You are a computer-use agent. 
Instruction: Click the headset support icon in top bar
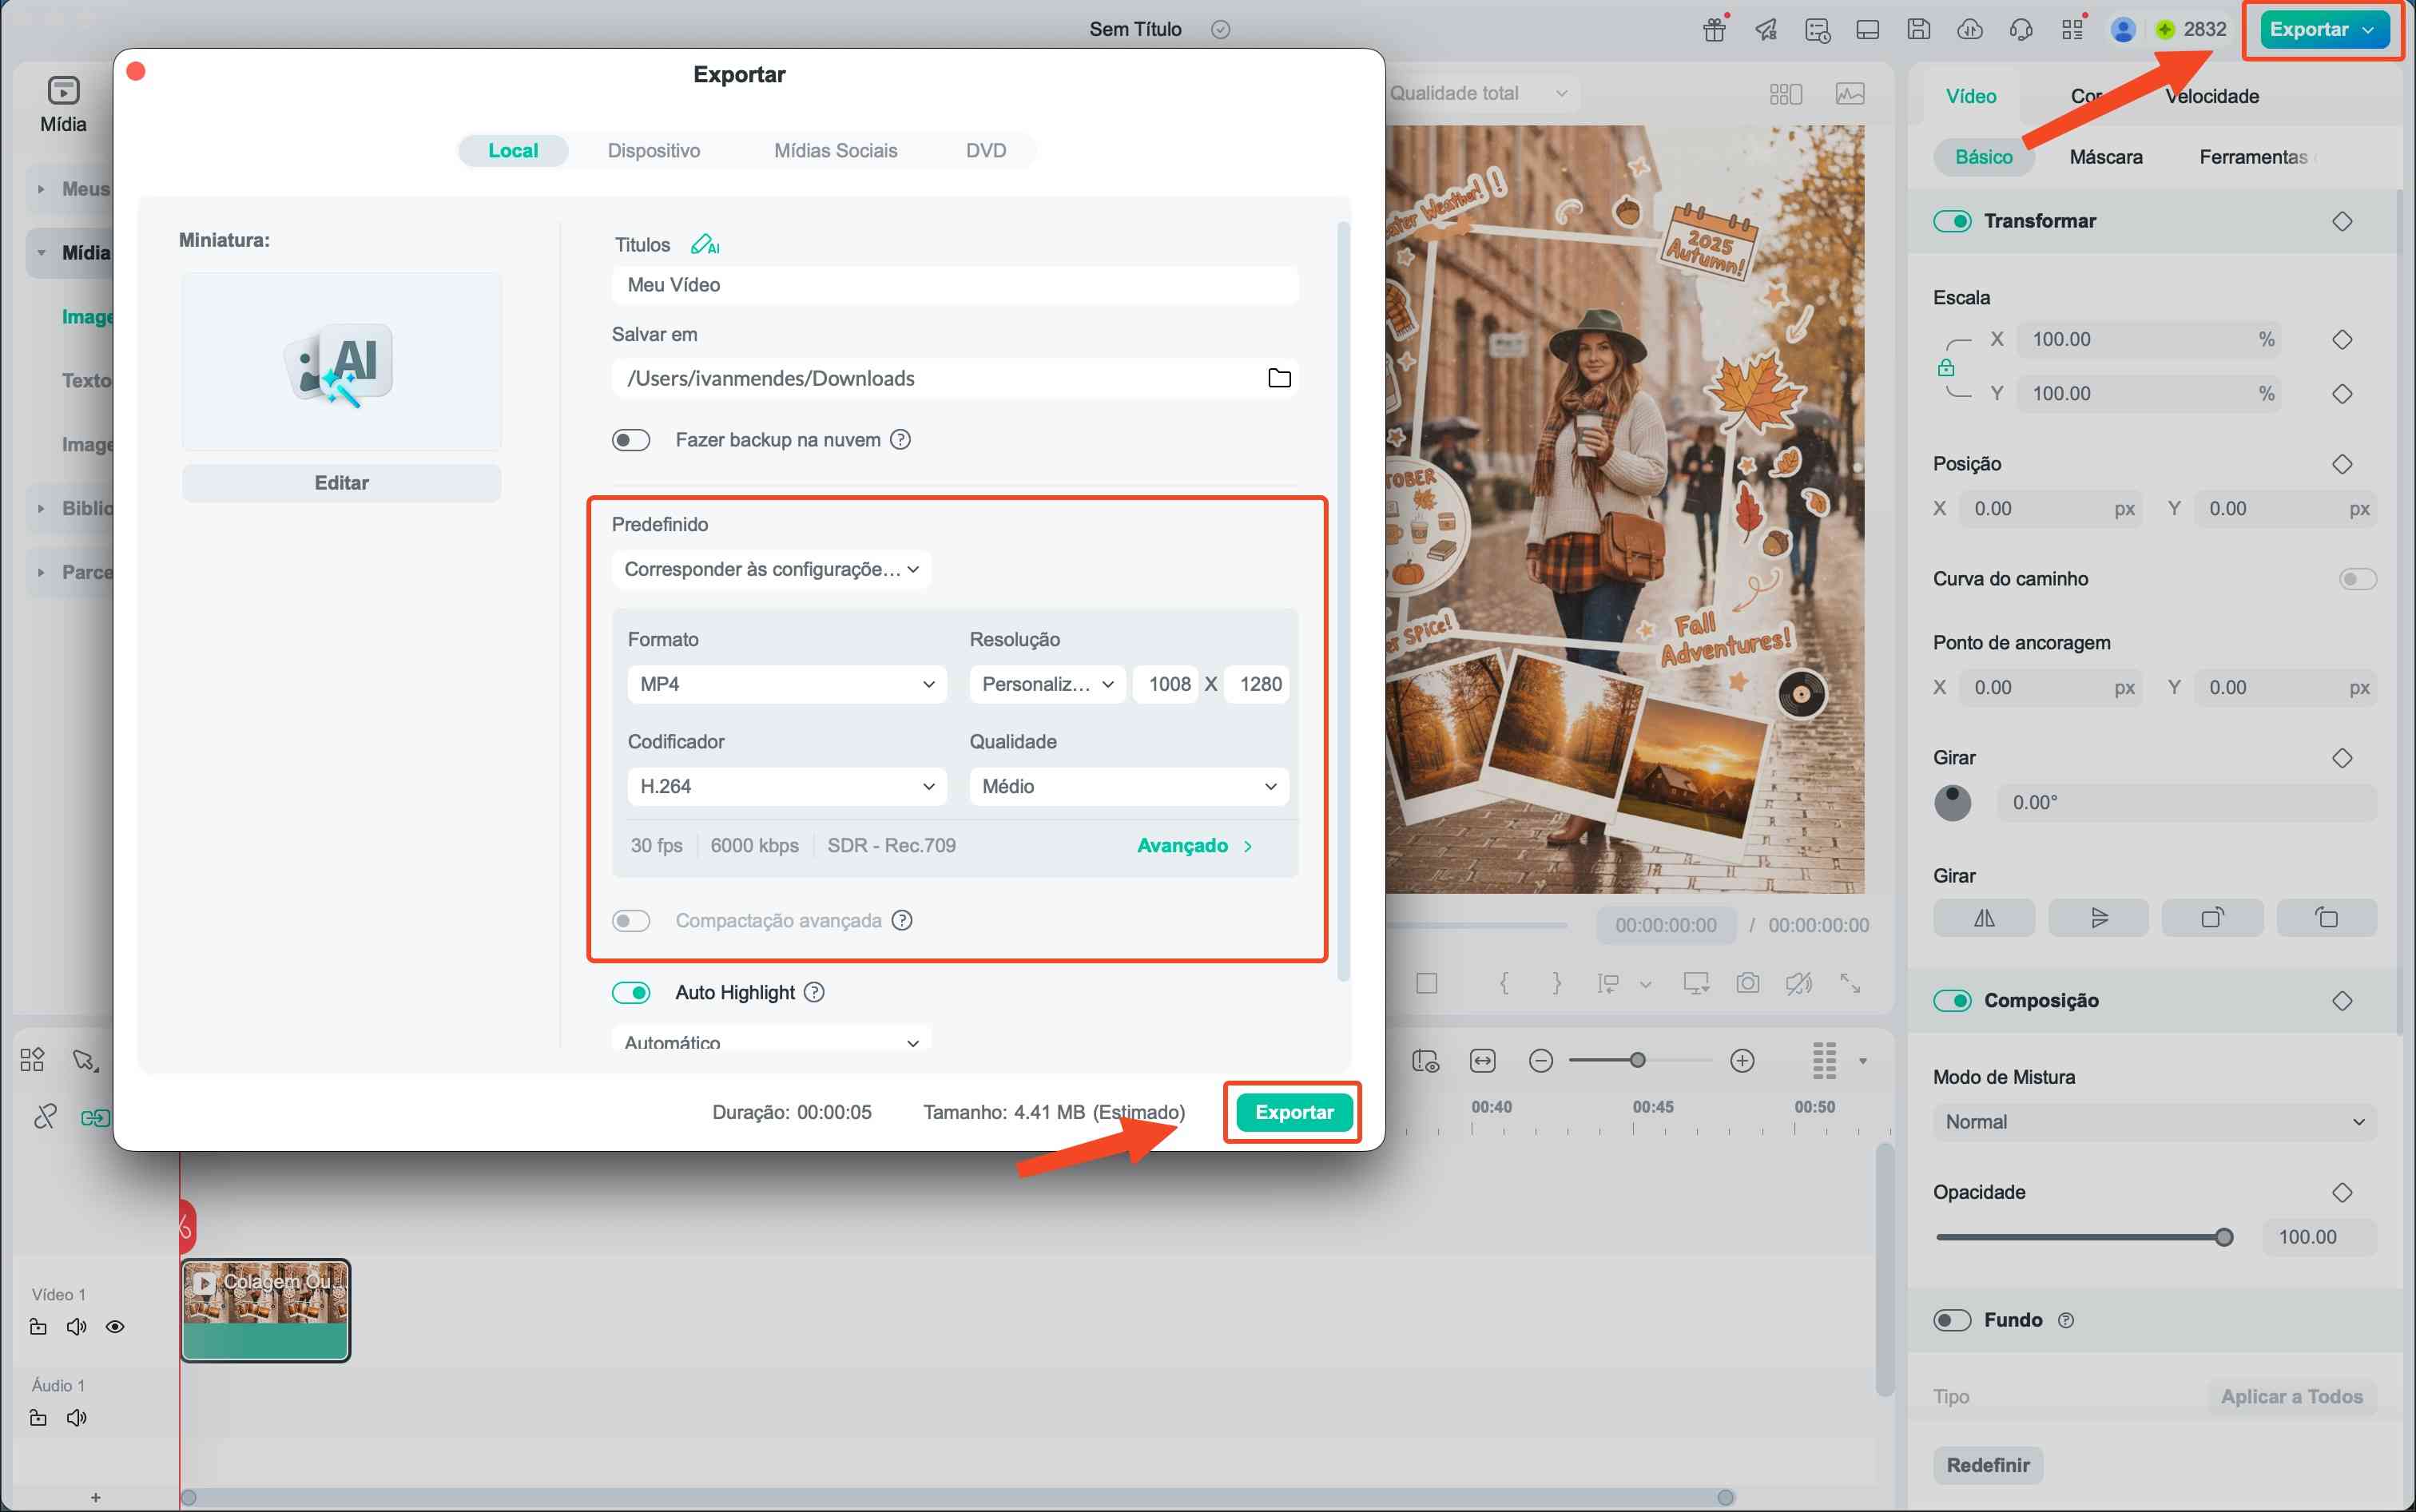coord(2020,29)
